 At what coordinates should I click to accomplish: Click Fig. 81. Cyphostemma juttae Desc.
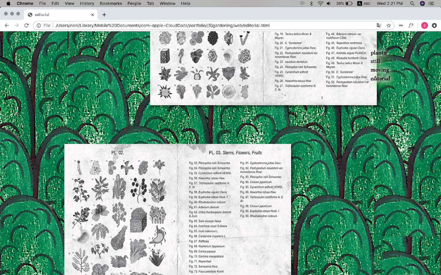coord(260,163)
